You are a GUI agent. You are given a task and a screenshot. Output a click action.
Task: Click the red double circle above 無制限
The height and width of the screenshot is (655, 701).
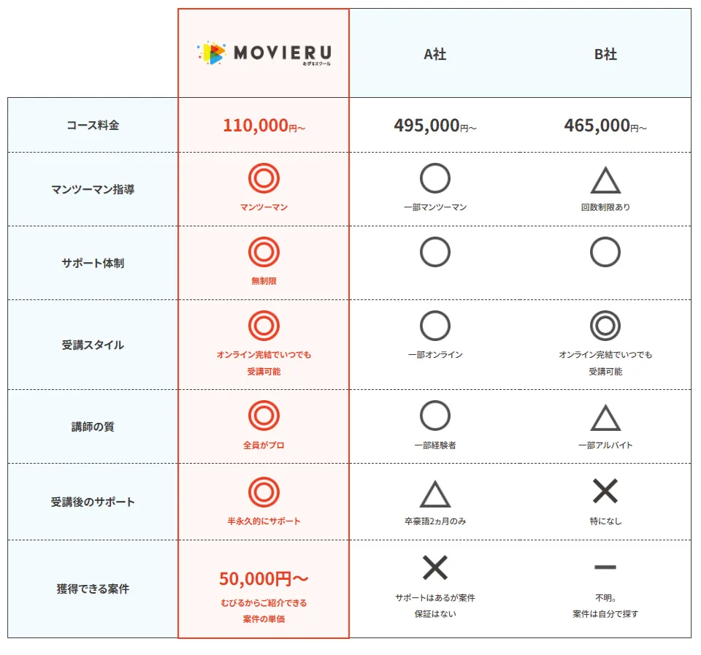[x=264, y=252]
